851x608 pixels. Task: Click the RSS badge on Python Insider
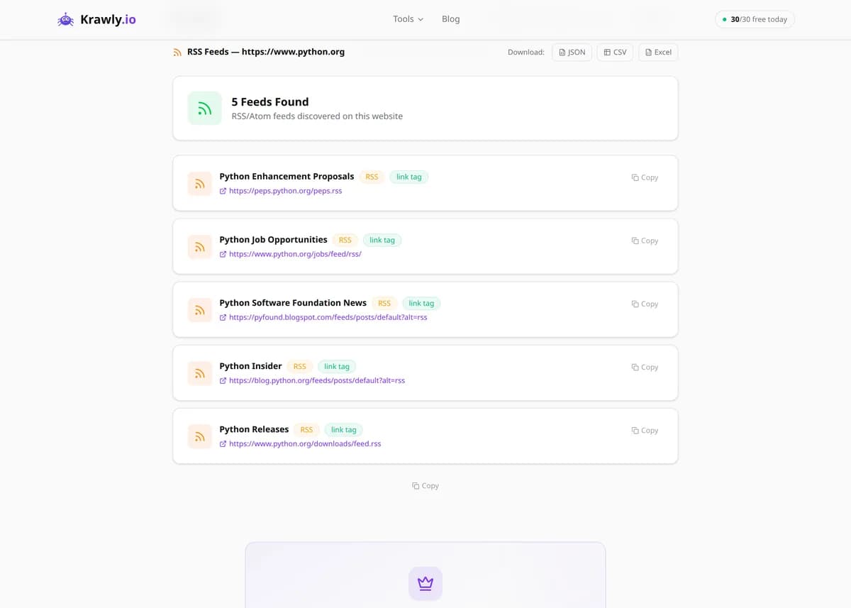click(x=300, y=366)
